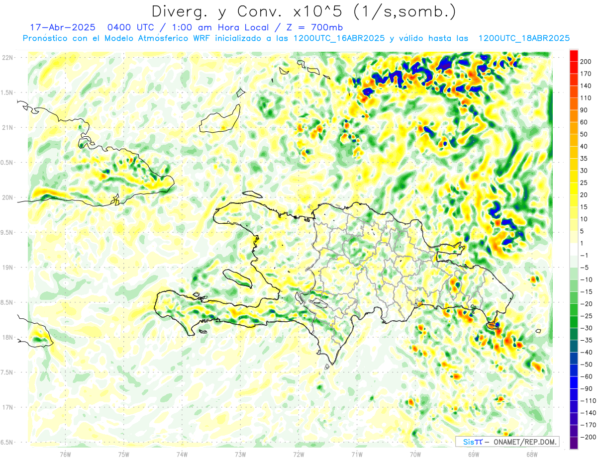
Task: Click the "75W" longitude label
Action: (124, 454)
